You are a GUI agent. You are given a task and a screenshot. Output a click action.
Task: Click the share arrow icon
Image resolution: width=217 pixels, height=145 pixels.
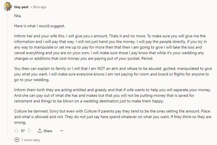pyautogui.click(x=40, y=131)
